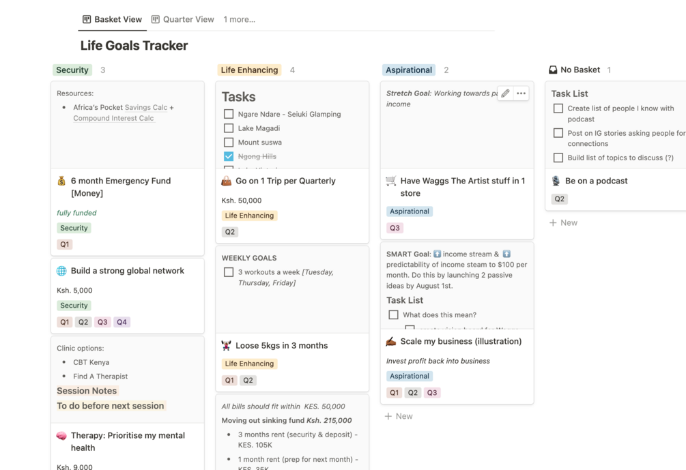Open the three-dot menu on Stretch Goal card
Screen dimensions: 686x470
[x=521, y=93]
